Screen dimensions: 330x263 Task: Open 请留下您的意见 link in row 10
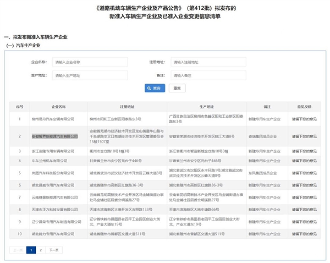(x=304, y=234)
